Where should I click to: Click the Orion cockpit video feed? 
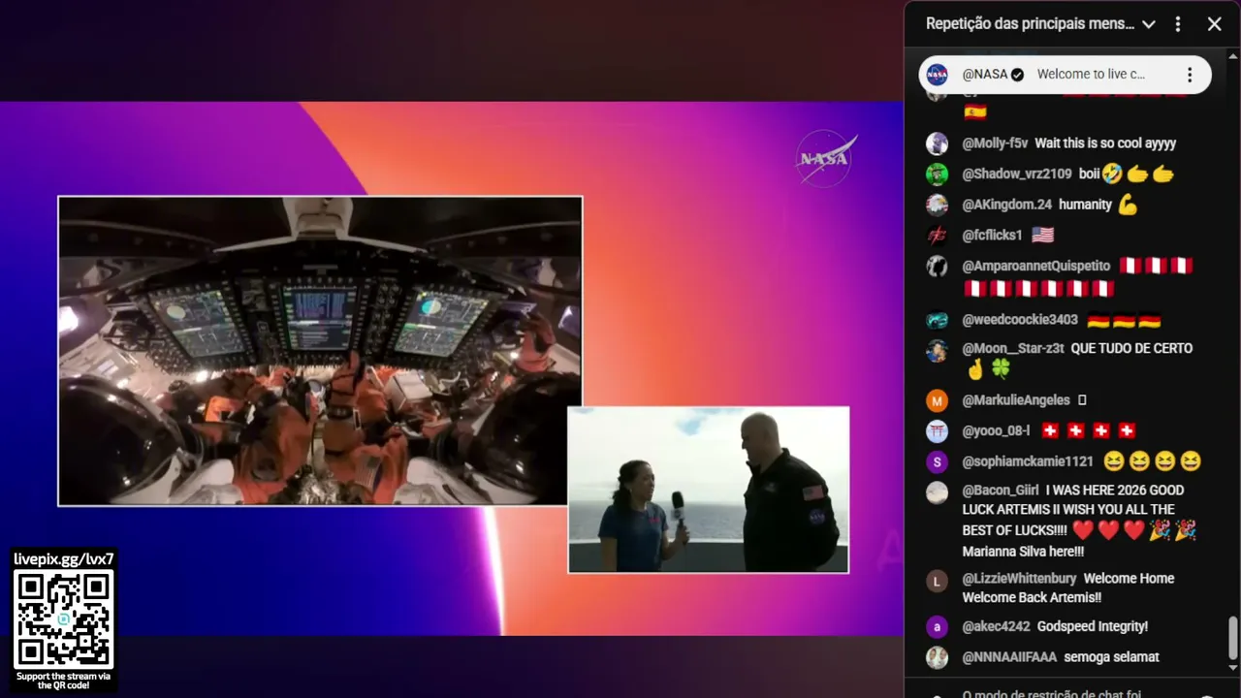coord(320,351)
